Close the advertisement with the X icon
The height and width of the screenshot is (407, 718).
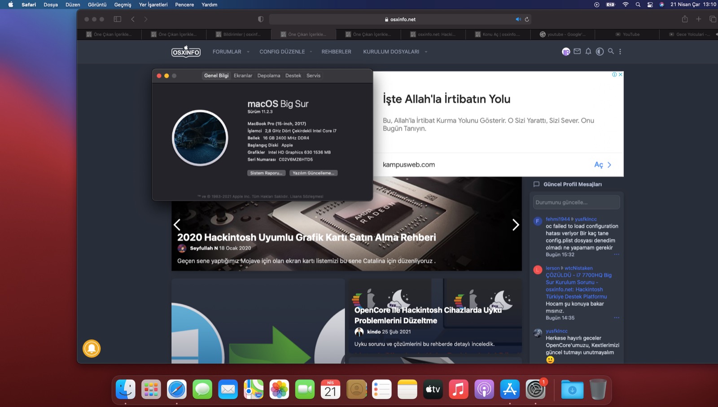(621, 74)
